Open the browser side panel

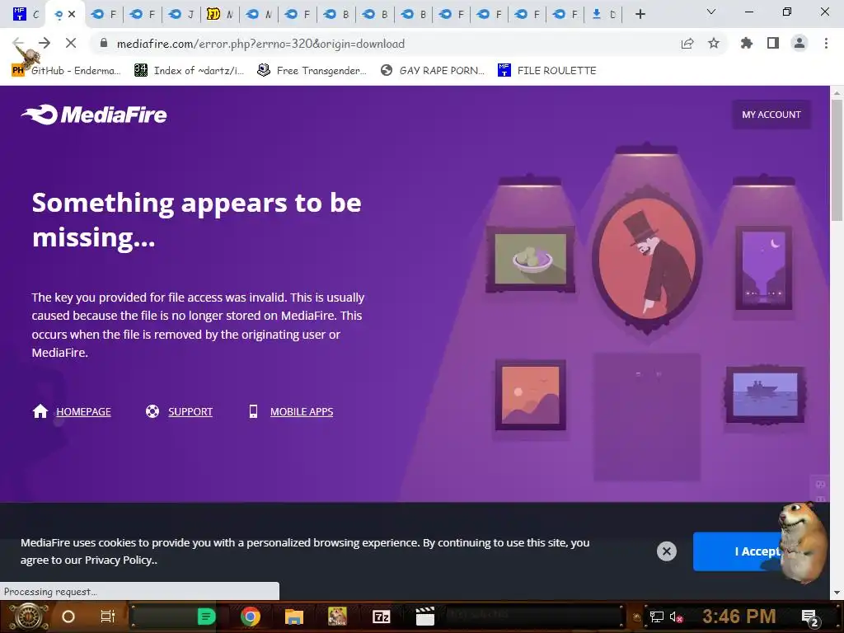coord(773,43)
